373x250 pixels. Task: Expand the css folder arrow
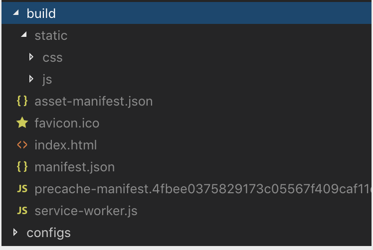pos(31,57)
